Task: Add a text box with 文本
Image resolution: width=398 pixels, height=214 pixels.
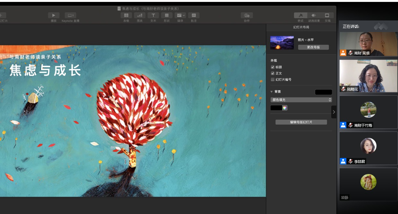Action: 153,15
